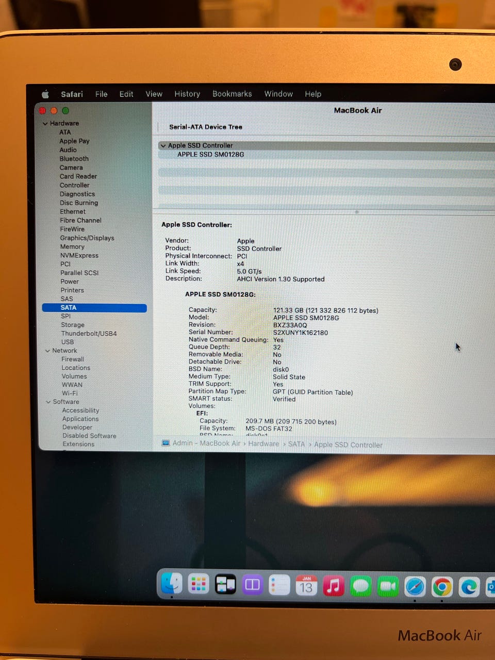Collapse the Network section in sidebar
Screen dimensions: 495x660
(x=47, y=351)
